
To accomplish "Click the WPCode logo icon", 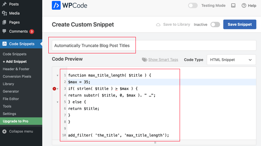I will point(56,5).
